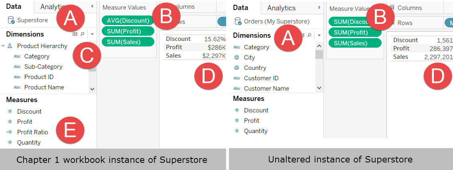Select the SUM(Discount) pill in unaltered Superstore

(x=355, y=21)
